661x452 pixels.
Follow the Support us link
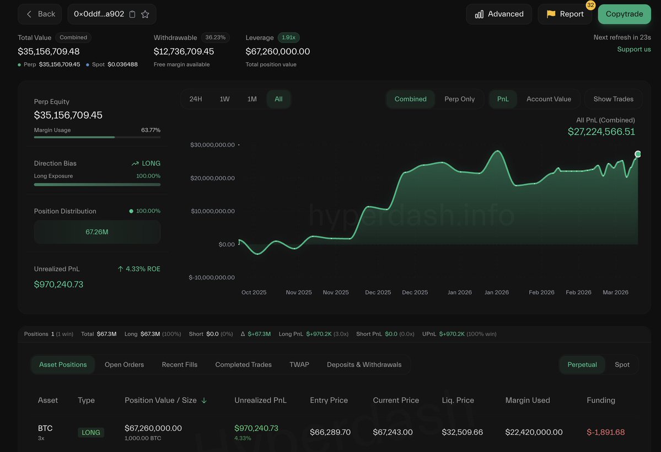[634, 50]
